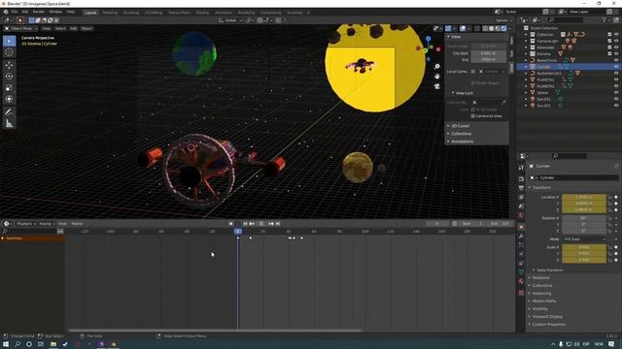622x349 pixels.
Task: Switch to the Modeling workspace tab
Action: (x=110, y=13)
